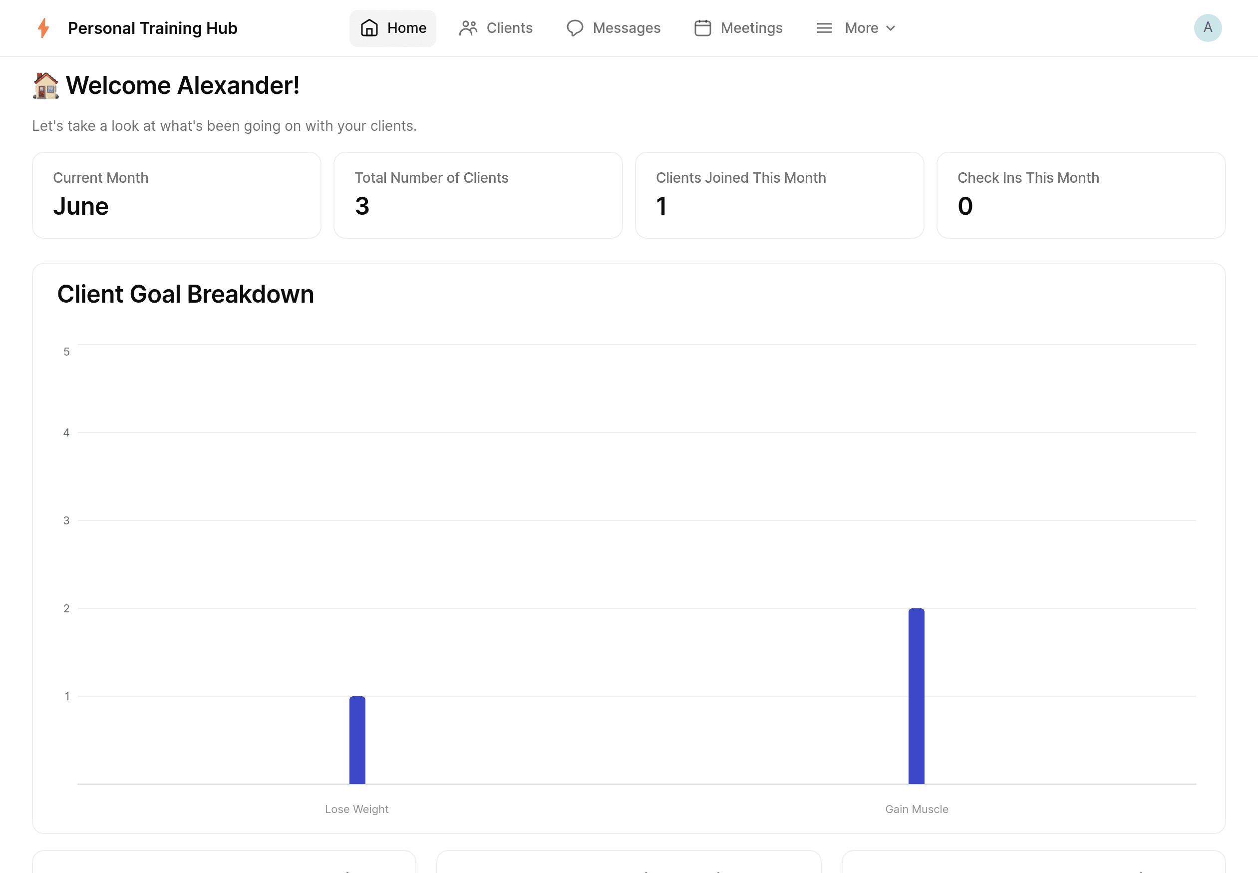
Task: Open the user avatar icon top right
Action: click(1208, 28)
